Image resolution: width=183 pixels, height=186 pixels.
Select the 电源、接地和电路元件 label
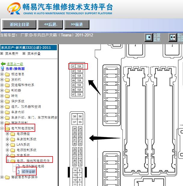[33, 161]
